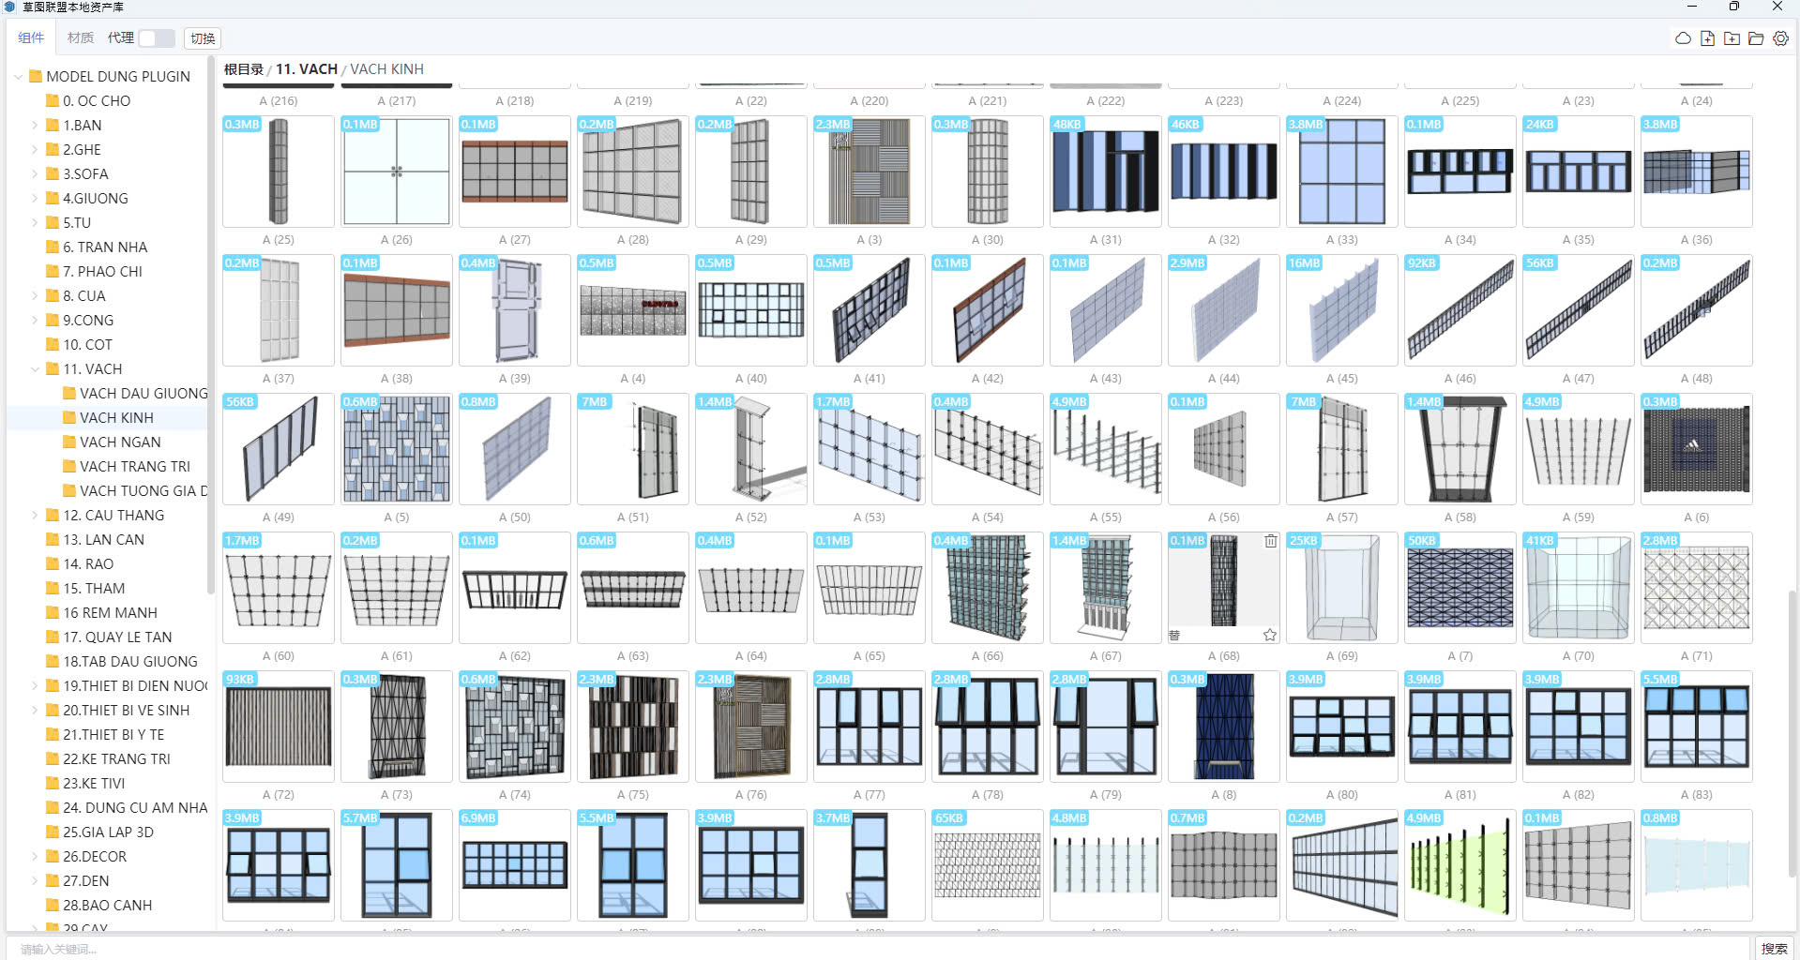Delete model A (68) with trash icon

[1270, 541]
